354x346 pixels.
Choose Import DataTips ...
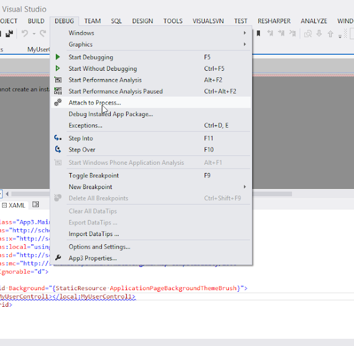coord(151,234)
